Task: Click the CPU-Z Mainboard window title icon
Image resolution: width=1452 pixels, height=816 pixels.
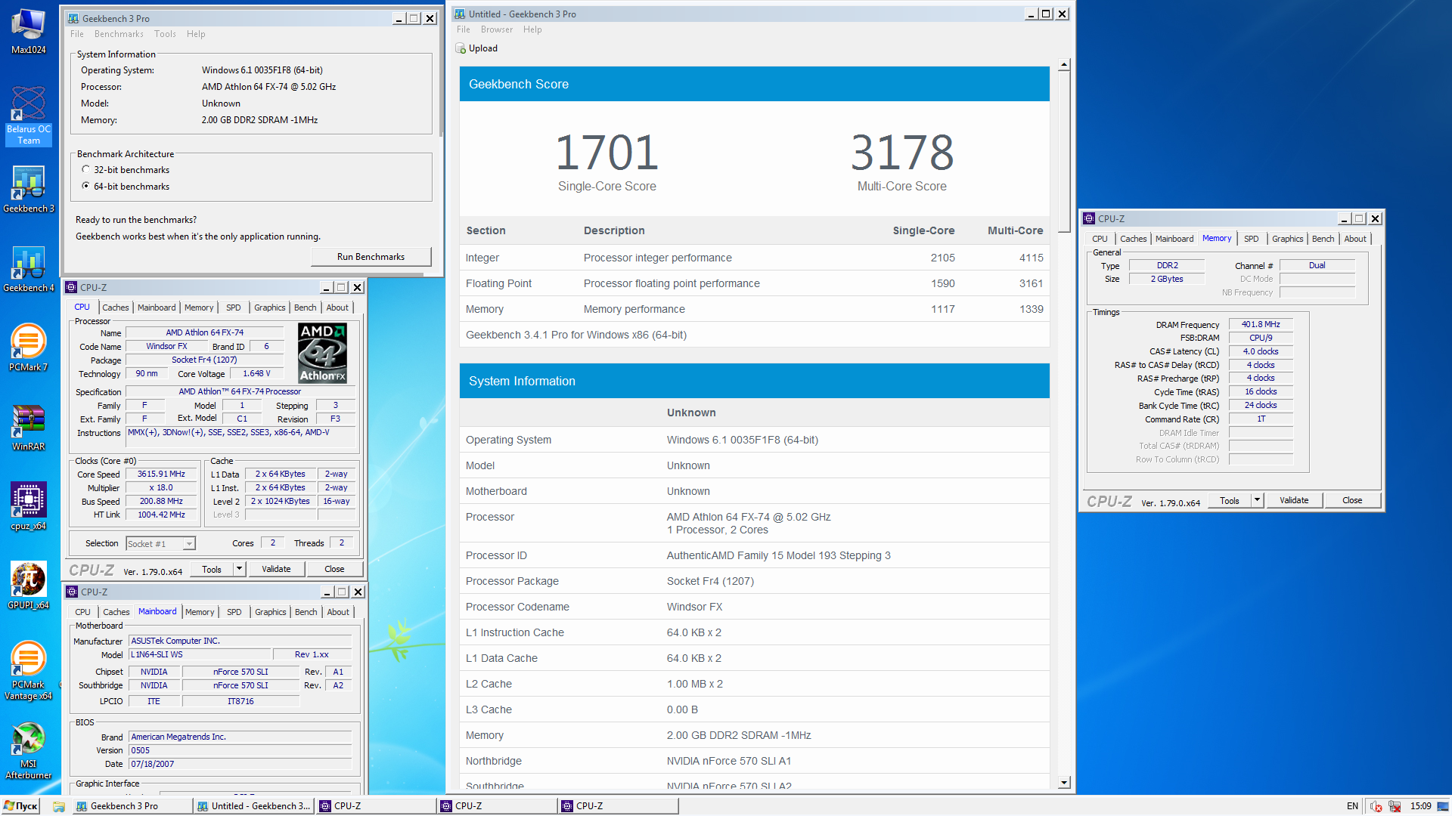Action: (x=72, y=592)
